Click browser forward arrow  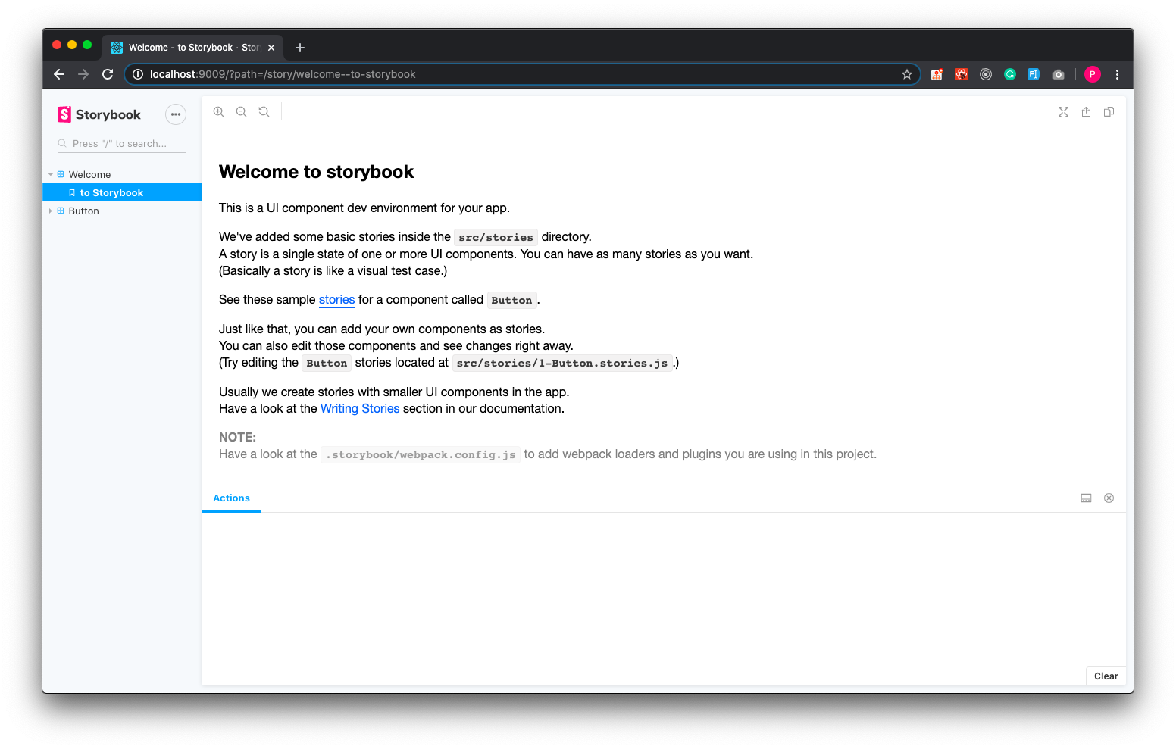[83, 74]
